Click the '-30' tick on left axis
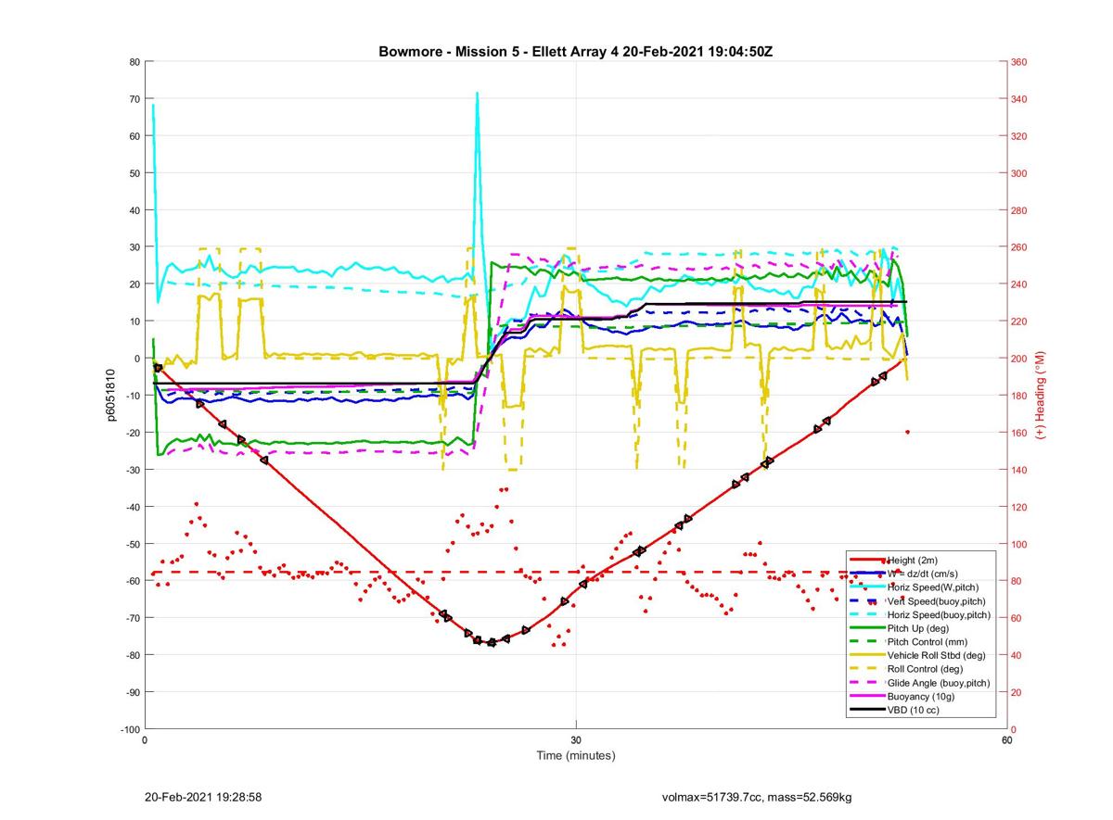This screenshot has width=1113, height=820. click(132, 470)
